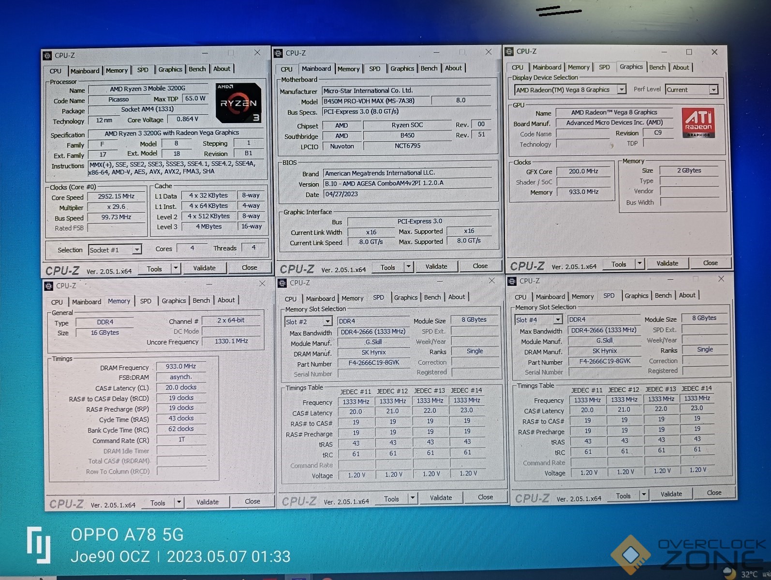Screen dimensions: 771x580
Task: Click the Part Number F4-2666C19-8GVK in the Slot #2 window
Action: (x=374, y=363)
